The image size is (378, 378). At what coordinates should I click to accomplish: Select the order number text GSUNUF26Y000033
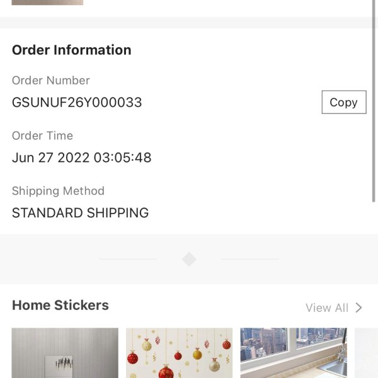click(77, 102)
